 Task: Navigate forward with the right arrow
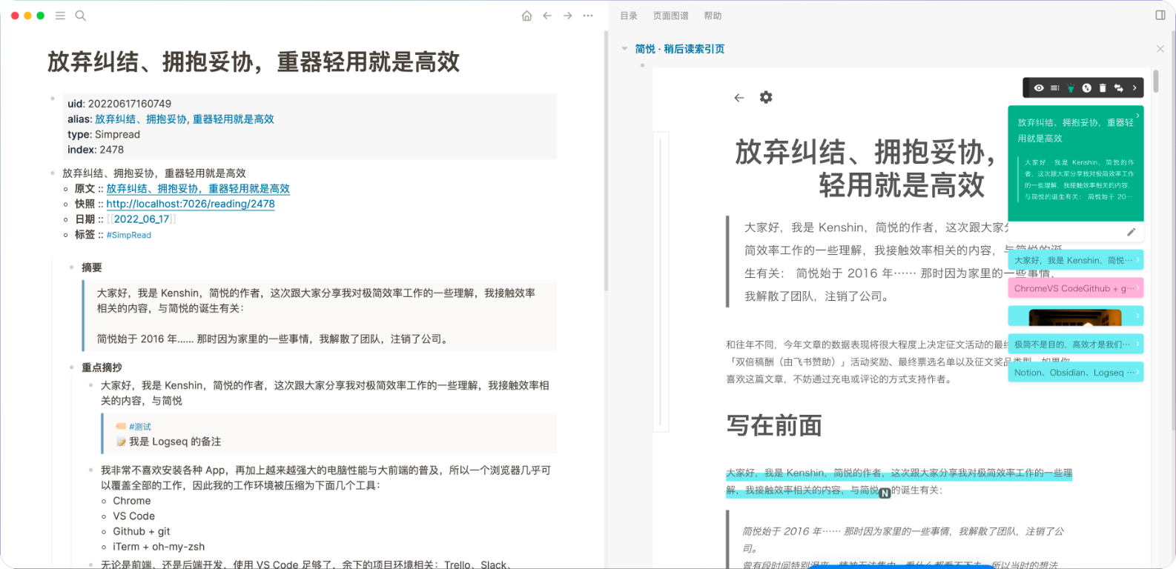(x=567, y=16)
